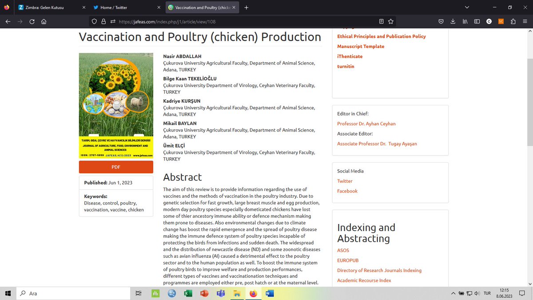The image size is (533, 300).
Task: Open Word from the taskbar
Action: 270,293
